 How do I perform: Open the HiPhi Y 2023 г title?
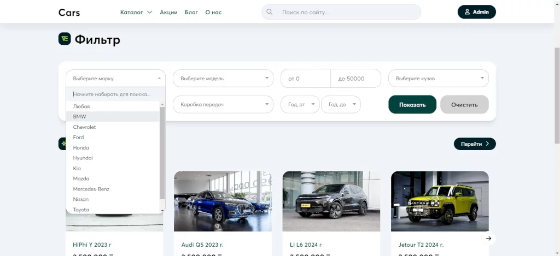coord(92,245)
